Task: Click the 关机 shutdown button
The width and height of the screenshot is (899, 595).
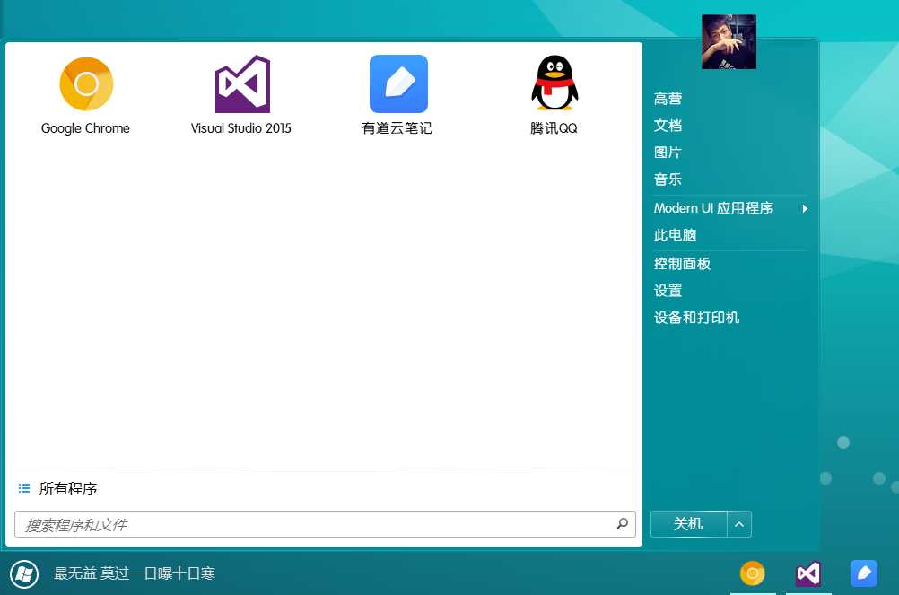Action: [x=688, y=524]
